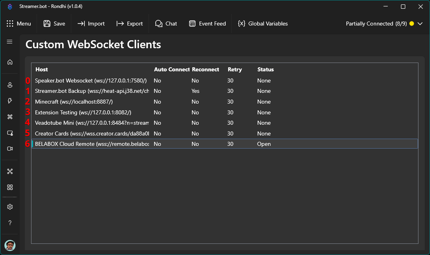Open the Accounts section in the sidebar
The image size is (430, 255).
coord(10,84)
